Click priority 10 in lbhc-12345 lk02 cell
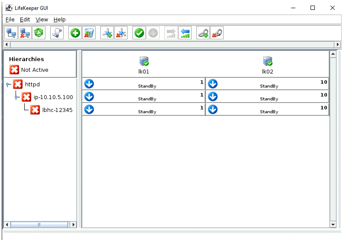The height and width of the screenshot is (240, 346). pyautogui.click(x=324, y=108)
